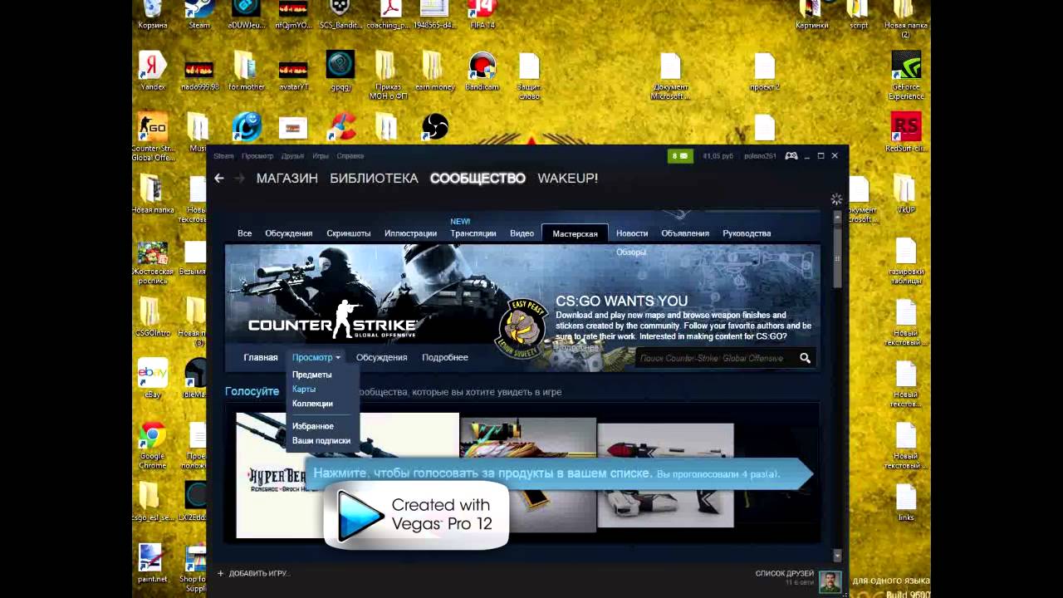Image resolution: width=1063 pixels, height=598 pixels.
Task: Open the HyperBeast workshop item thumbnail
Action: coord(347,475)
